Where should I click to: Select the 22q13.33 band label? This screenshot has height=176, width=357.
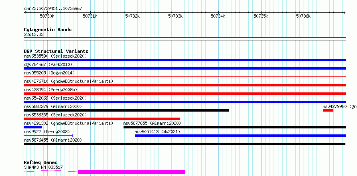[34, 35]
